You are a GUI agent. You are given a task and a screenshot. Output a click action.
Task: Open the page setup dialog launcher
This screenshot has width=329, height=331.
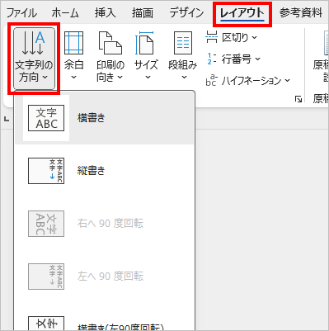[298, 99]
